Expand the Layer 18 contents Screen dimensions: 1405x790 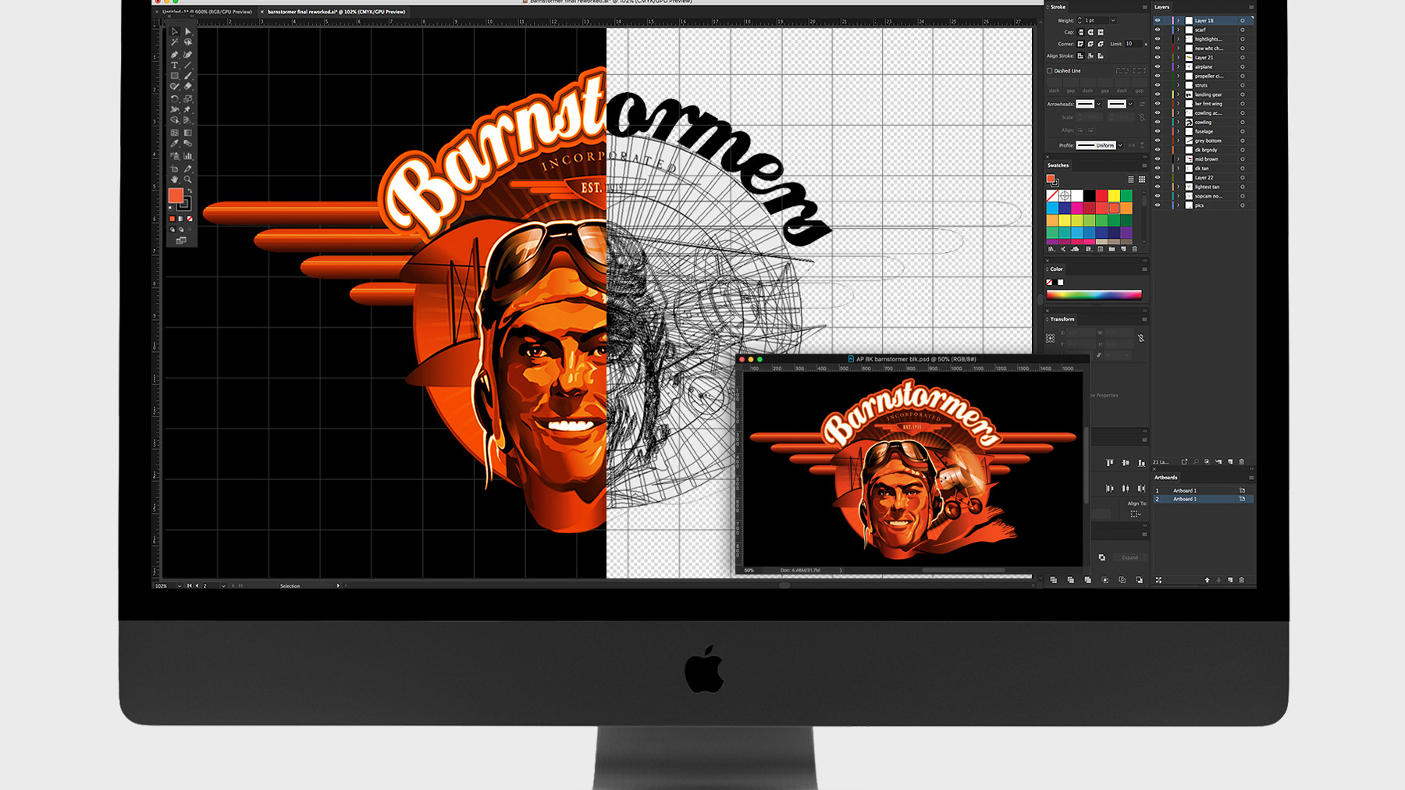[1179, 20]
